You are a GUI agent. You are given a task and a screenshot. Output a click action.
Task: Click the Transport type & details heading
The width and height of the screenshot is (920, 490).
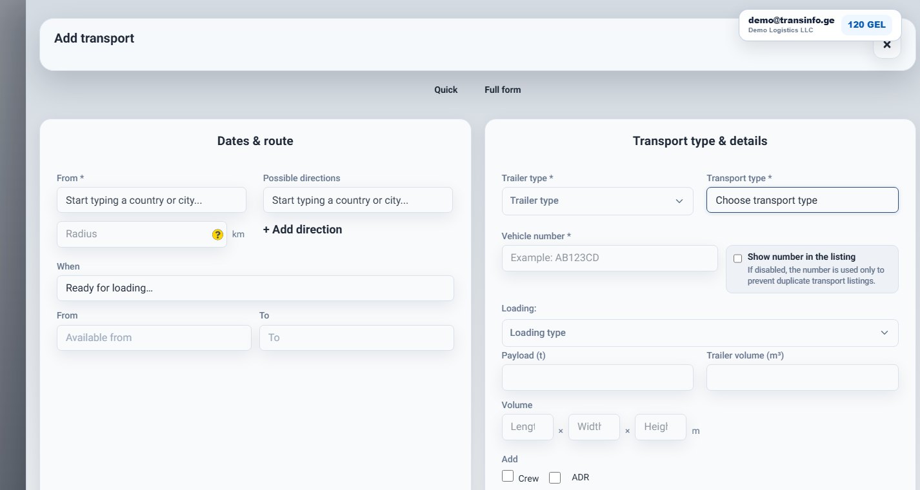tap(700, 141)
